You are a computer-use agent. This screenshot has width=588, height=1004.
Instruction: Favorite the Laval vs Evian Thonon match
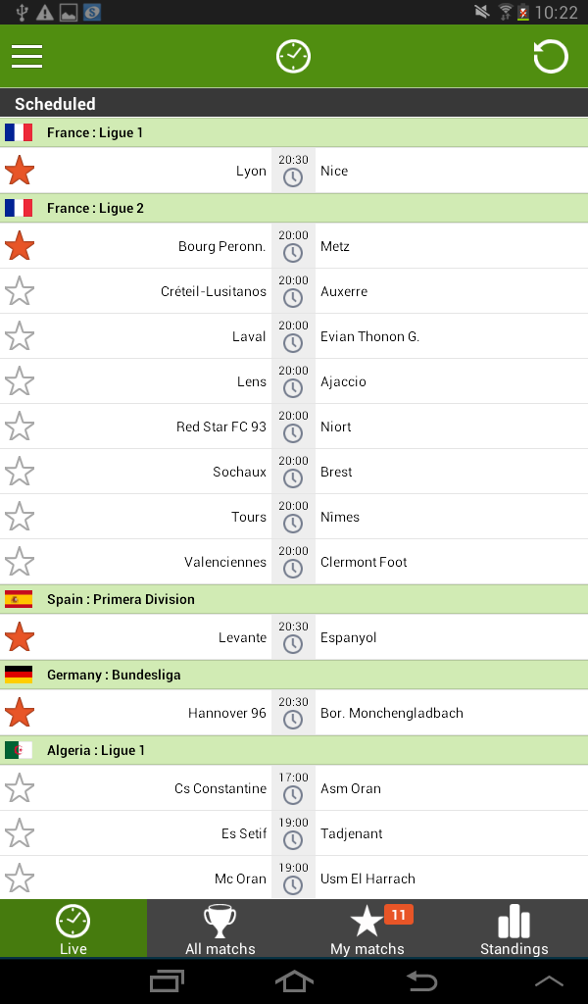[20, 336]
